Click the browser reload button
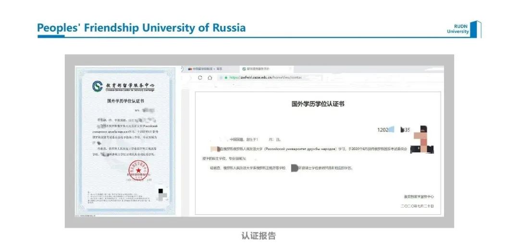519x246 pixels. coord(200,77)
